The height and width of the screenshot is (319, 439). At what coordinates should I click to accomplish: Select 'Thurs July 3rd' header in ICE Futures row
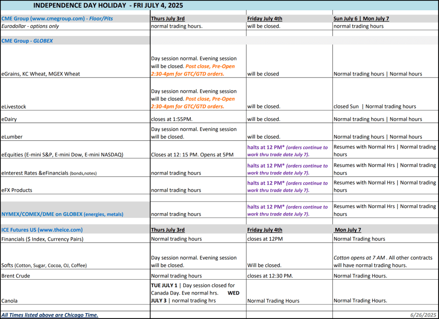click(168, 230)
